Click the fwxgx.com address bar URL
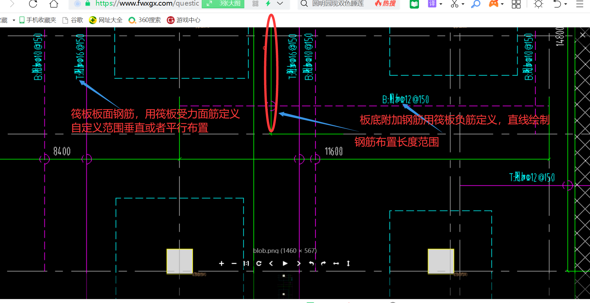The height and width of the screenshot is (303, 590). [147, 3]
